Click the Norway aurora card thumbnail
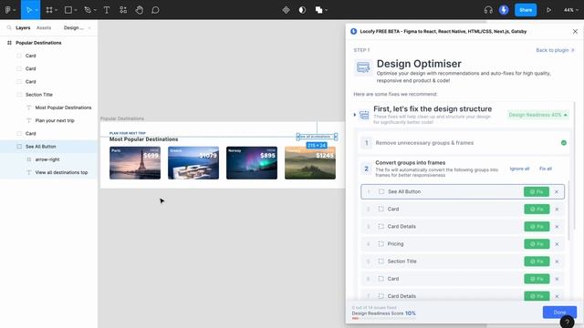 click(x=252, y=163)
